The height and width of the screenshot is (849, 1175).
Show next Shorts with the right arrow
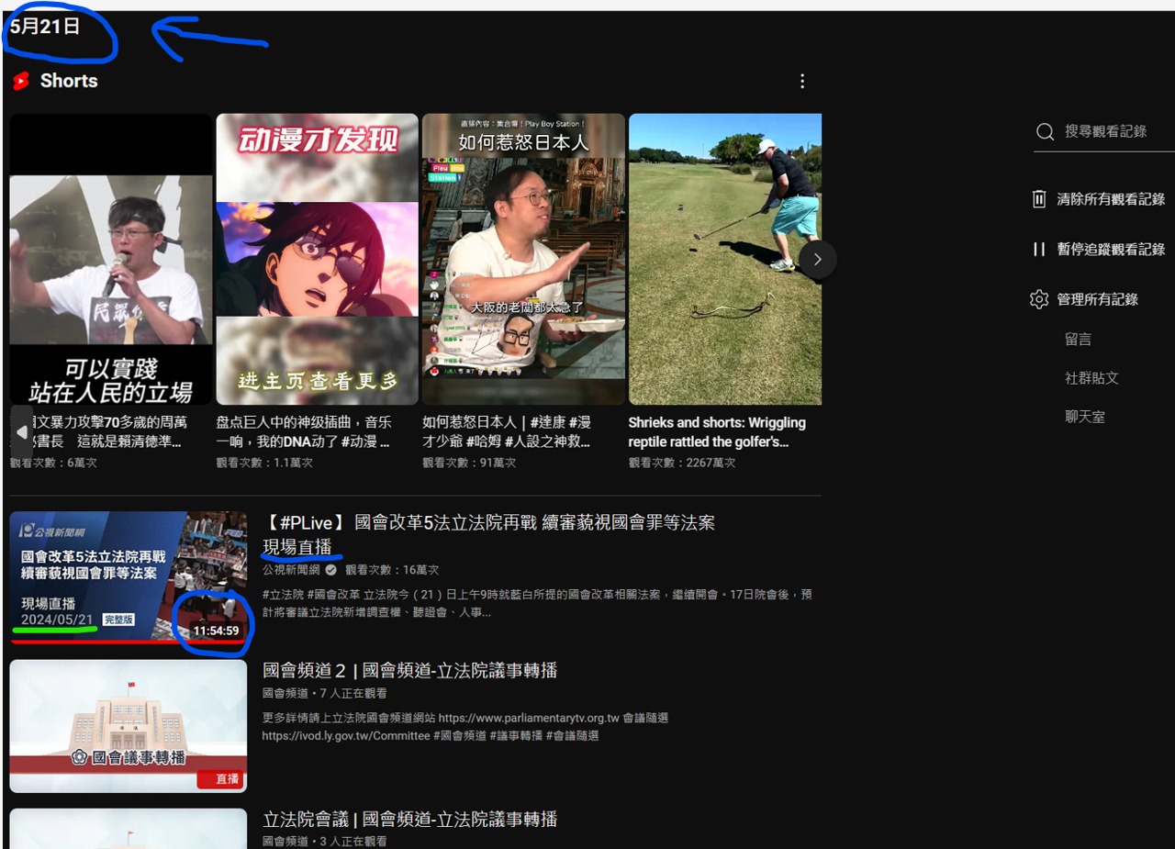817,260
